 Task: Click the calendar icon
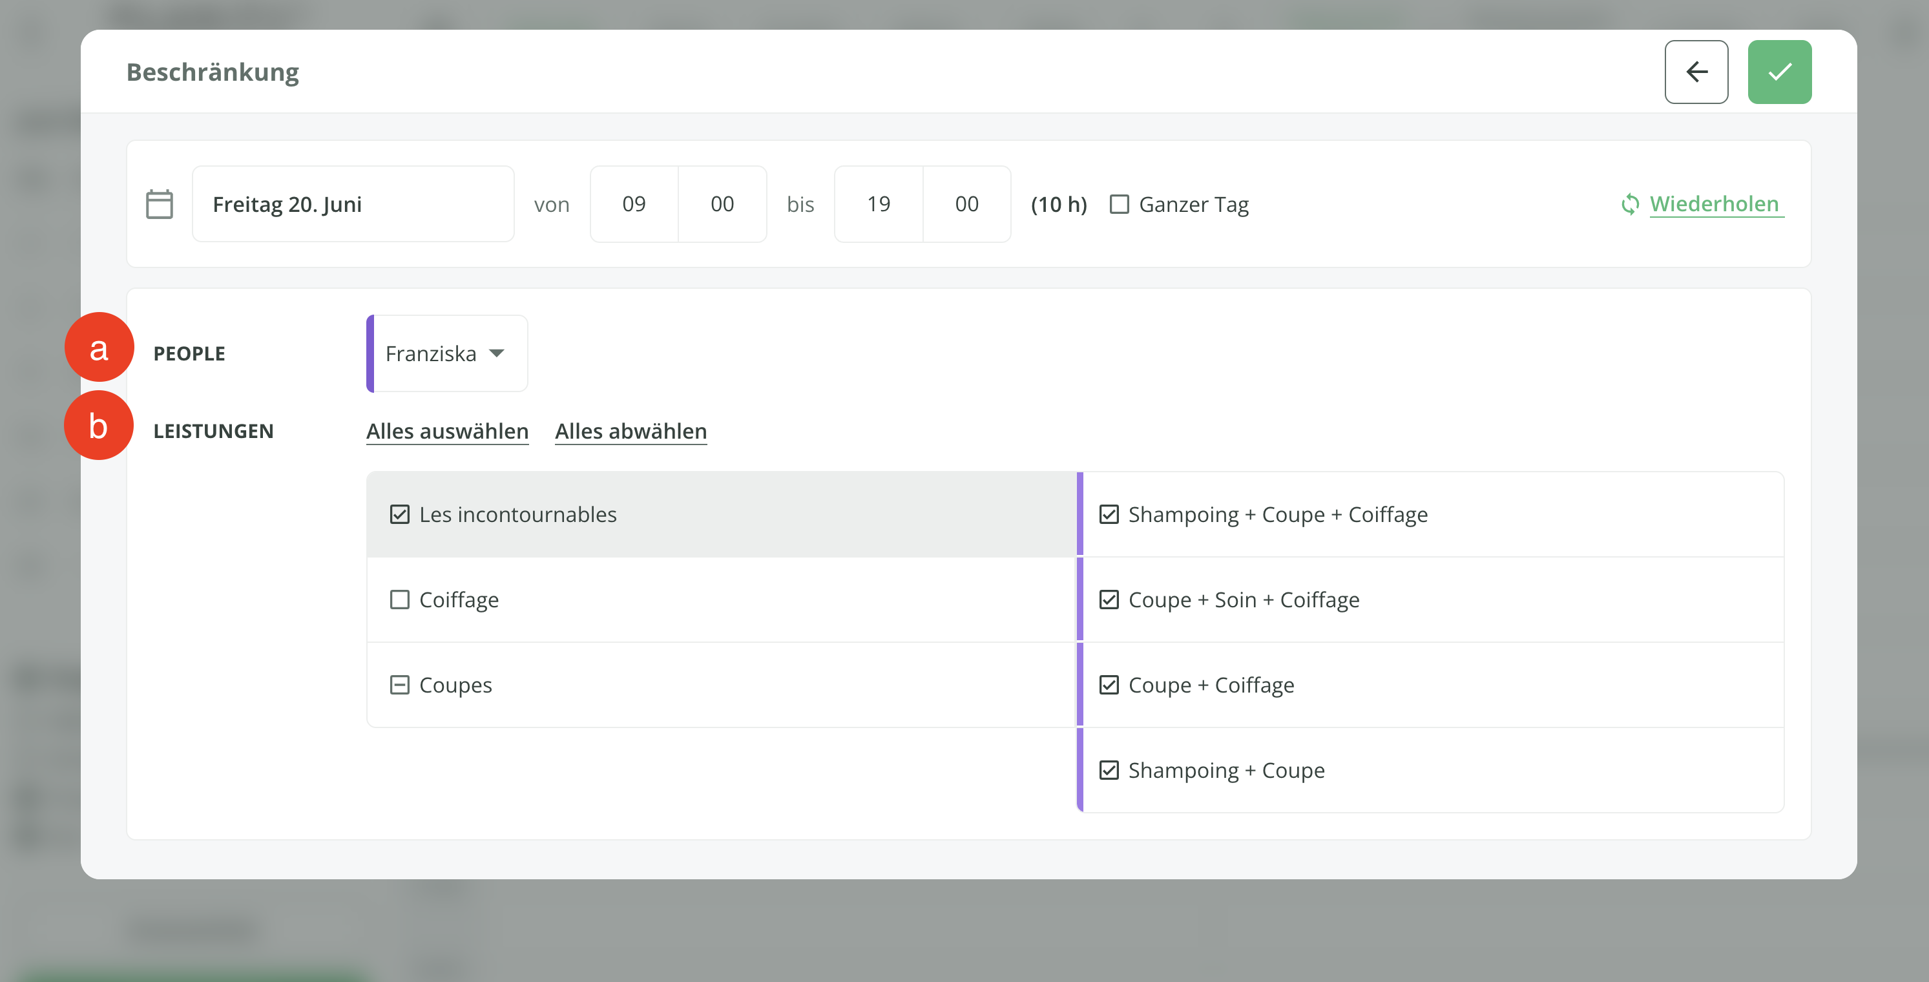pos(160,204)
